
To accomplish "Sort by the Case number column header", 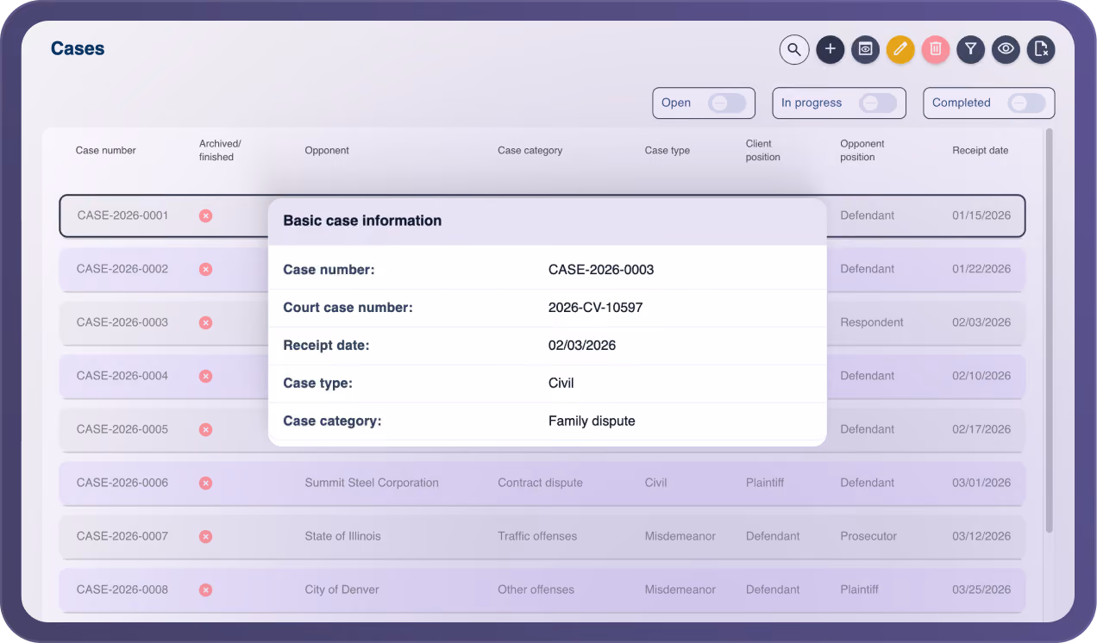I will pyautogui.click(x=106, y=150).
